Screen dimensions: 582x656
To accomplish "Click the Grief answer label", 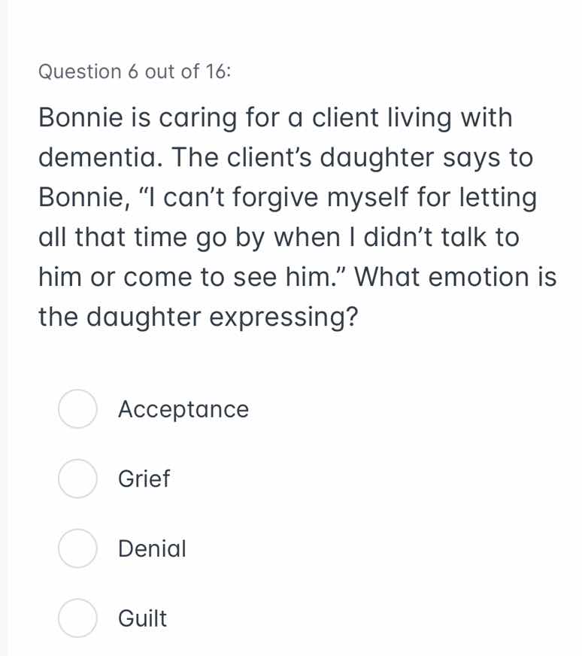I will pyautogui.click(x=144, y=479).
